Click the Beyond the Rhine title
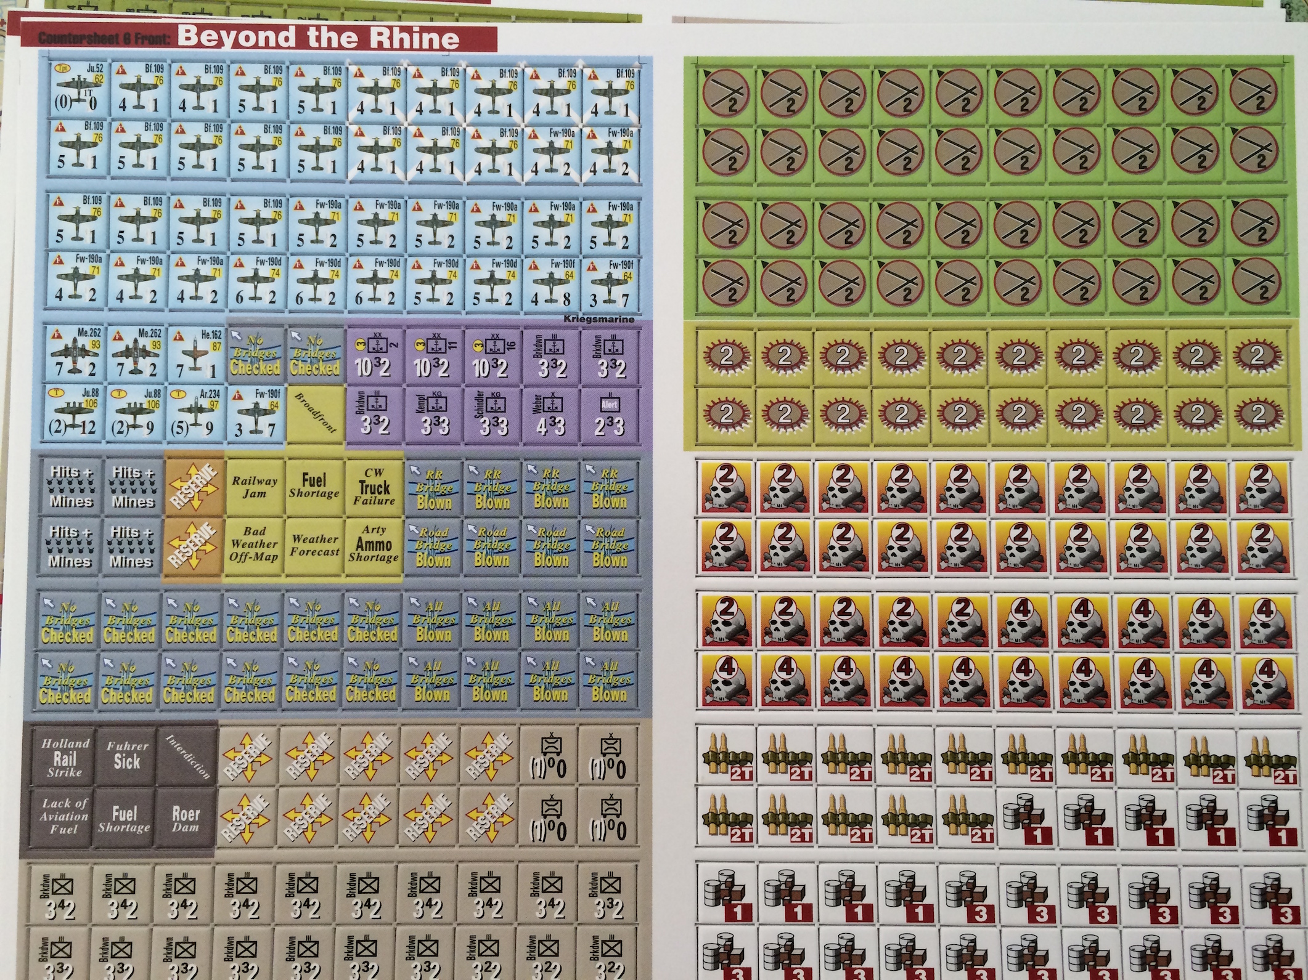The image size is (1308, 980). click(319, 37)
